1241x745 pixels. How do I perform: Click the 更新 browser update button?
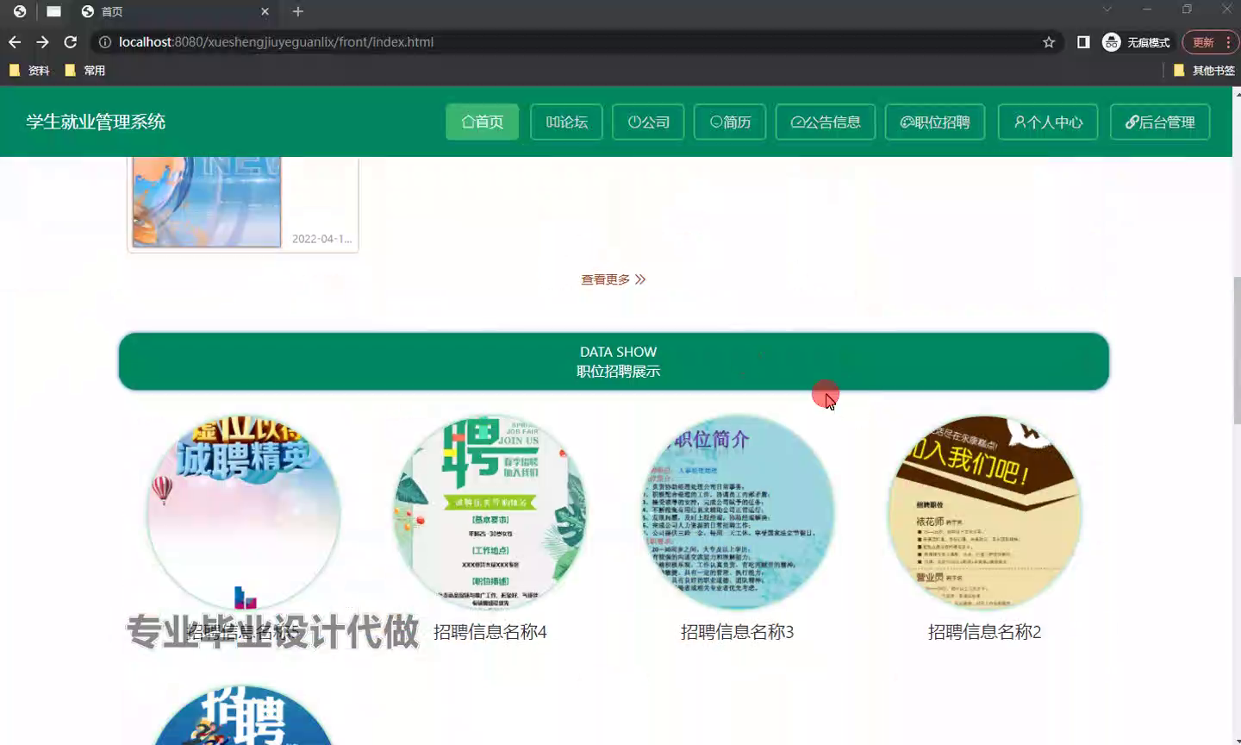point(1203,42)
